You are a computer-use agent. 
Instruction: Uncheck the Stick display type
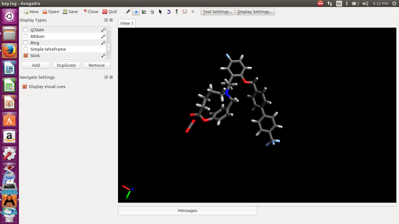(26, 56)
